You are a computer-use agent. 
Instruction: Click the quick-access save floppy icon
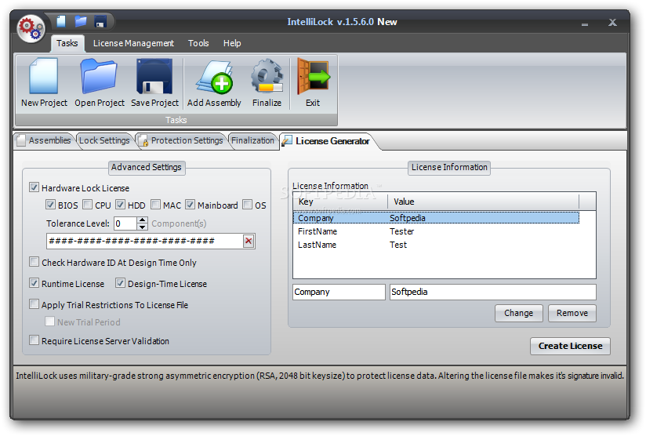[x=100, y=21]
